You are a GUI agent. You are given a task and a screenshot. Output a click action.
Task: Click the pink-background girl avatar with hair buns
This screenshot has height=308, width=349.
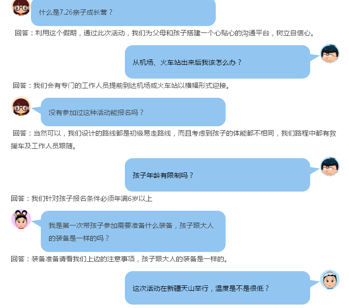[x=21, y=219]
